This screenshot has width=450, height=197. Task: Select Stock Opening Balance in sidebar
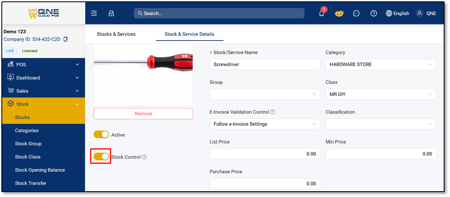click(40, 170)
